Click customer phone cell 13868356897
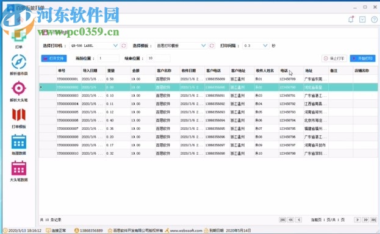The width and height of the screenshot is (380, 234). 217,145
